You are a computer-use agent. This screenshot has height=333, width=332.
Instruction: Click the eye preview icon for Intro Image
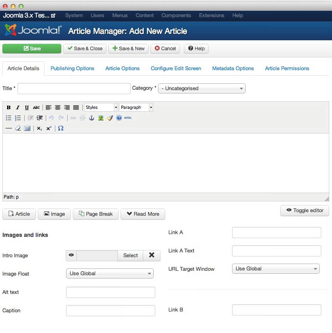(71, 256)
